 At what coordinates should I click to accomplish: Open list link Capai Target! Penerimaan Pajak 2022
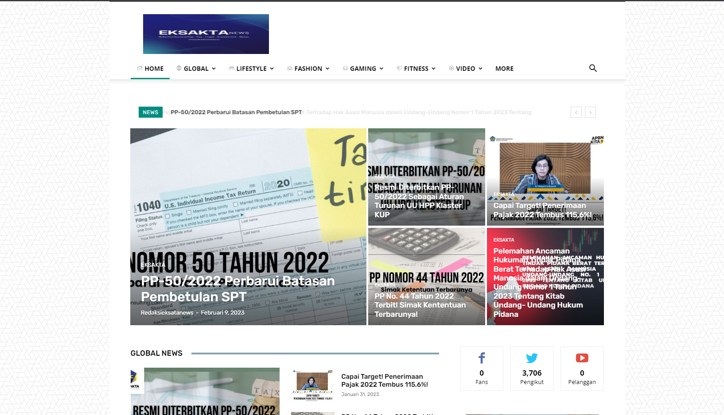coord(385,380)
